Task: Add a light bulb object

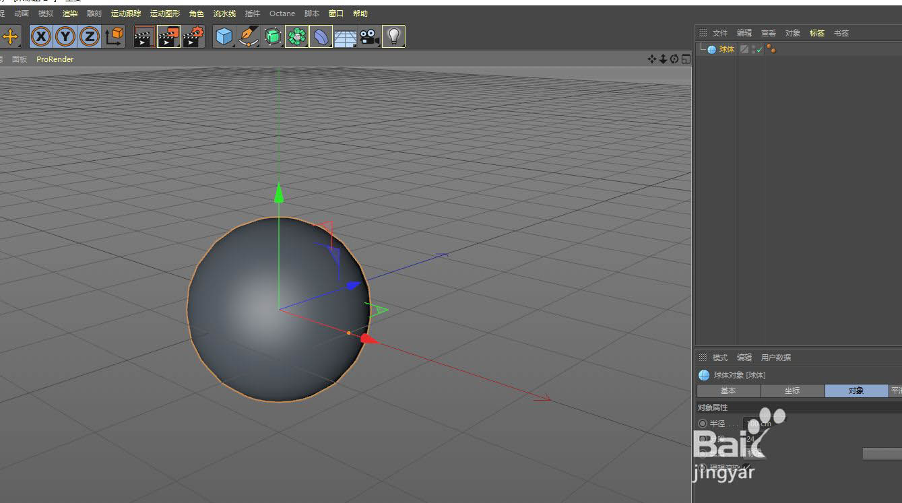Action: (x=393, y=36)
